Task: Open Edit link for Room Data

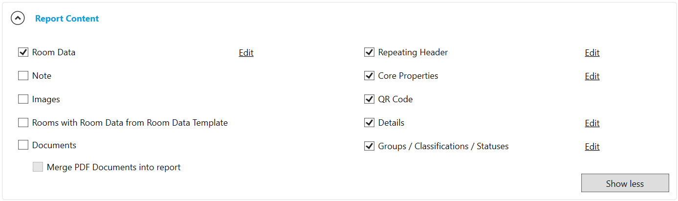Action: point(246,53)
